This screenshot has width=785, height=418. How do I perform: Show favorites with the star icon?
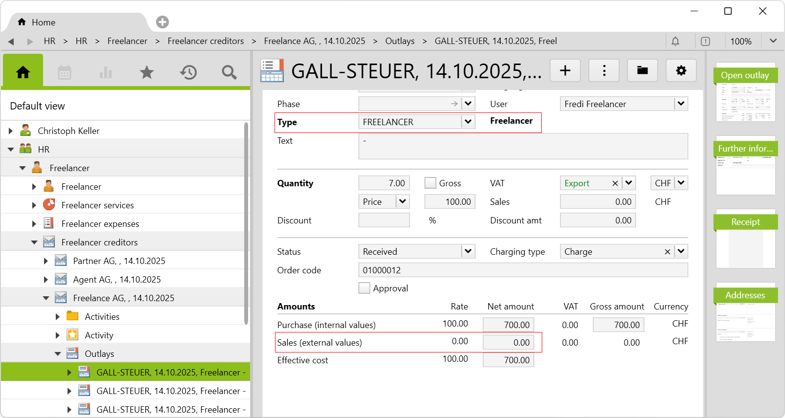[x=147, y=72]
